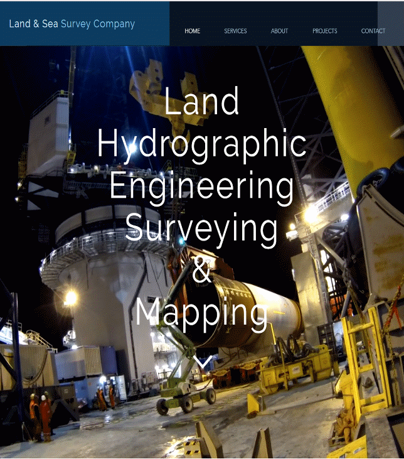Click the down chevron below the hero heading
Image resolution: width=404 pixels, height=459 pixels.
click(x=203, y=362)
